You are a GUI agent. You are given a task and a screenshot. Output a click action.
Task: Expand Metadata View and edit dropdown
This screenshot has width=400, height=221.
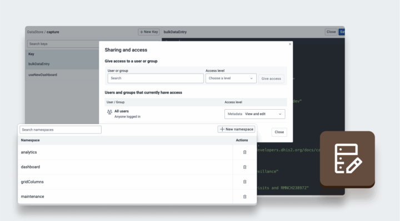254,114
